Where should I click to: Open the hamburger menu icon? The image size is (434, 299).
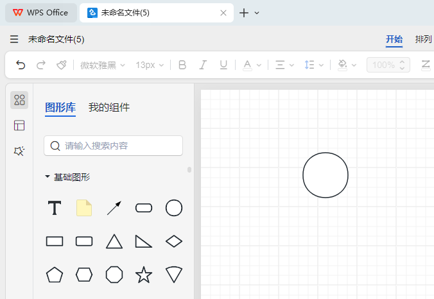click(x=14, y=39)
